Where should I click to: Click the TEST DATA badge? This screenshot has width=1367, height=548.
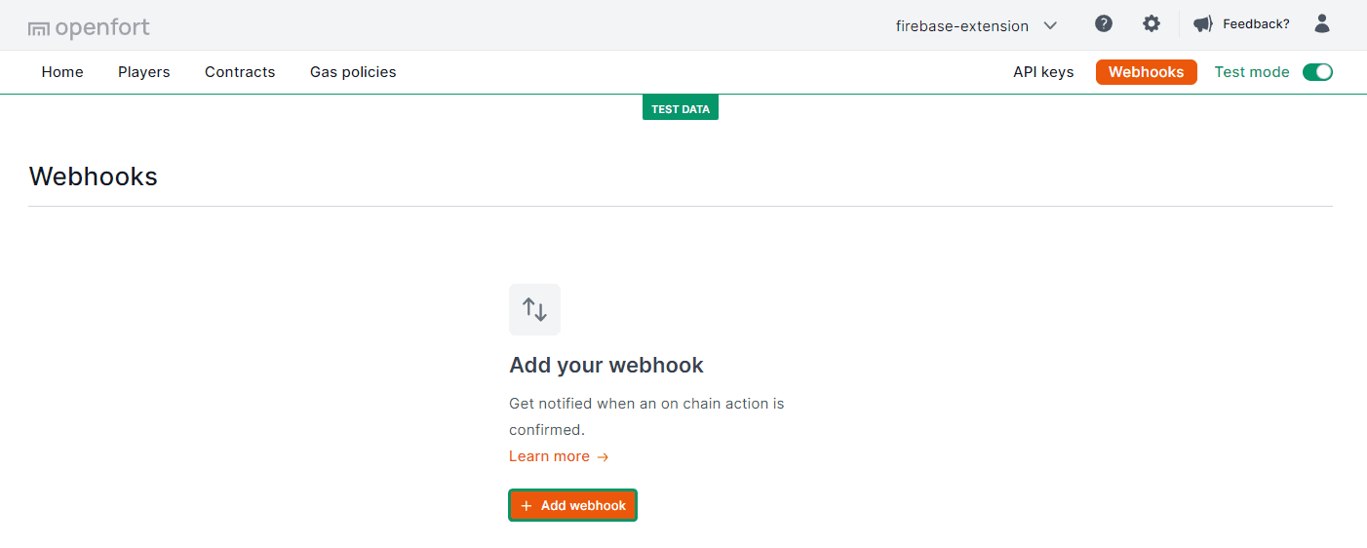pos(681,109)
